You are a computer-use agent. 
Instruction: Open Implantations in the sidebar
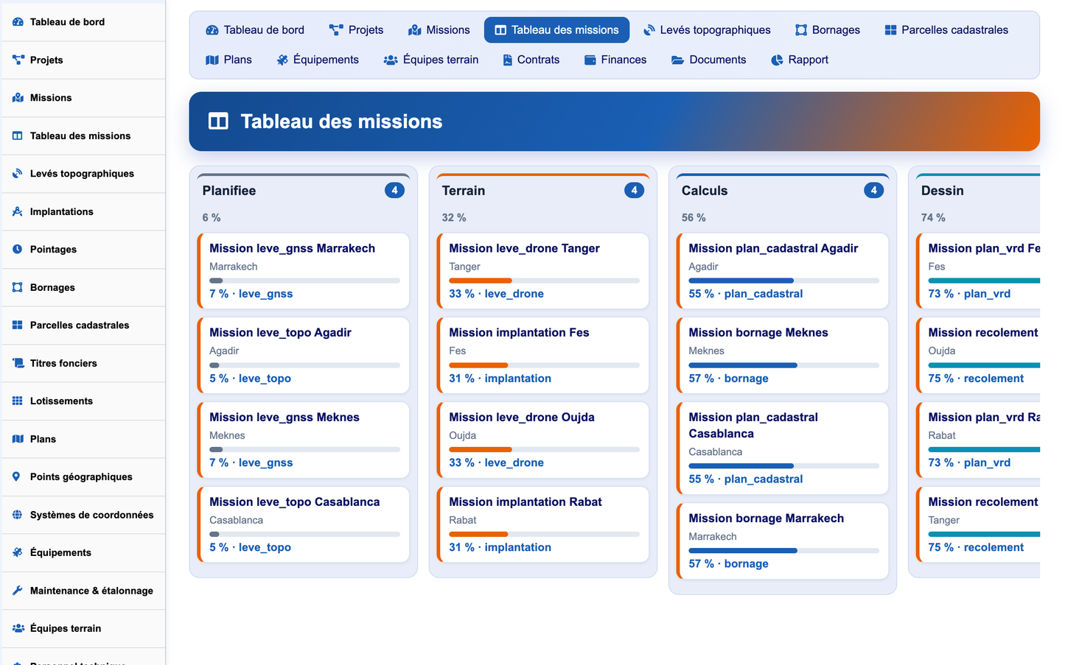click(83, 212)
